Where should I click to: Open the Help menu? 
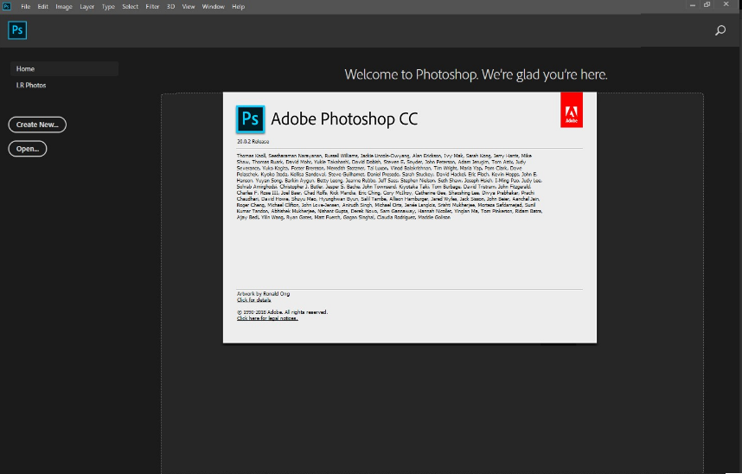coord(239,7)
